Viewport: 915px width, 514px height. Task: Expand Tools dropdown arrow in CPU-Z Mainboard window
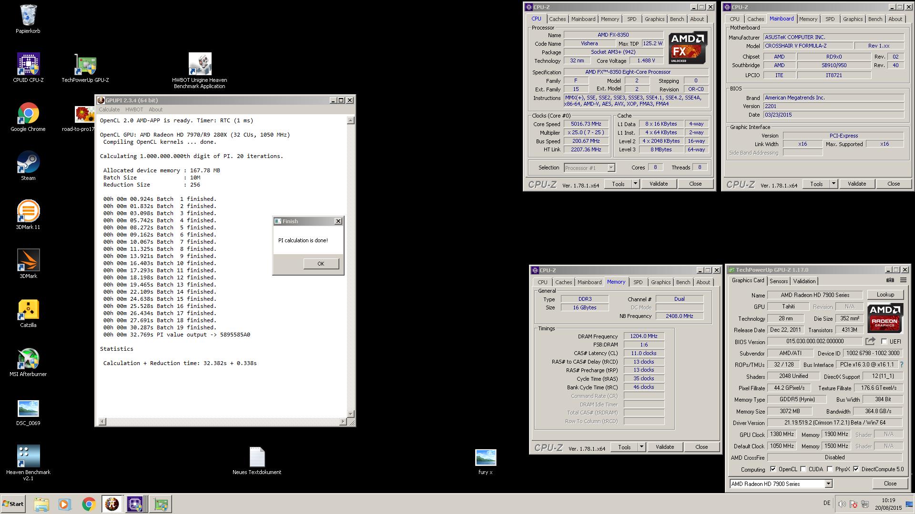tap(834, 184)
